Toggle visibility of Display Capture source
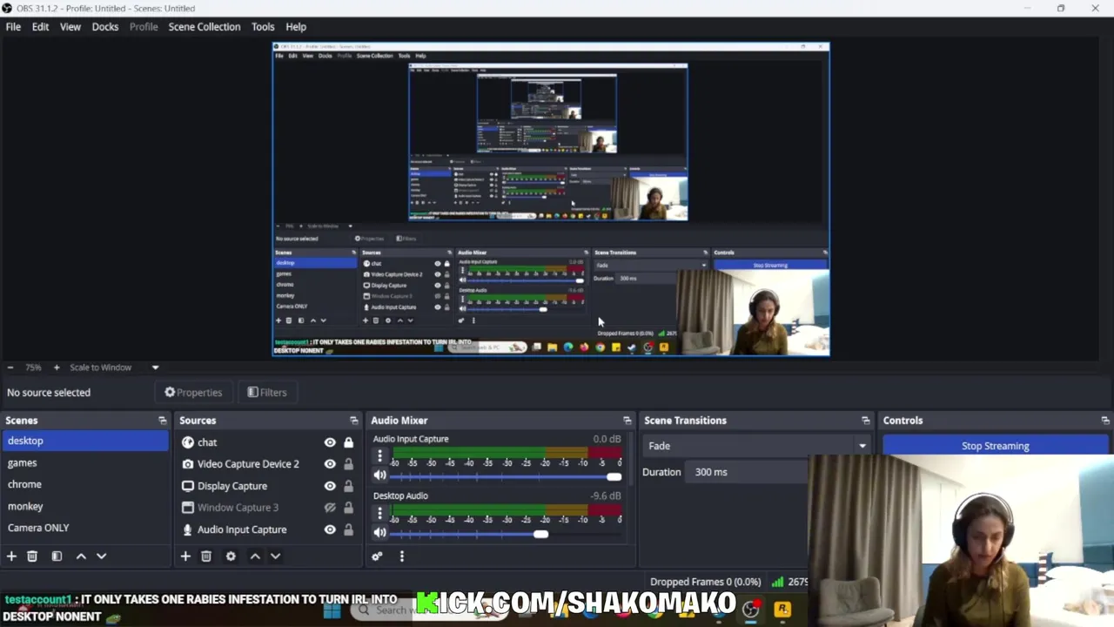1114x627 pixels. 330,486
